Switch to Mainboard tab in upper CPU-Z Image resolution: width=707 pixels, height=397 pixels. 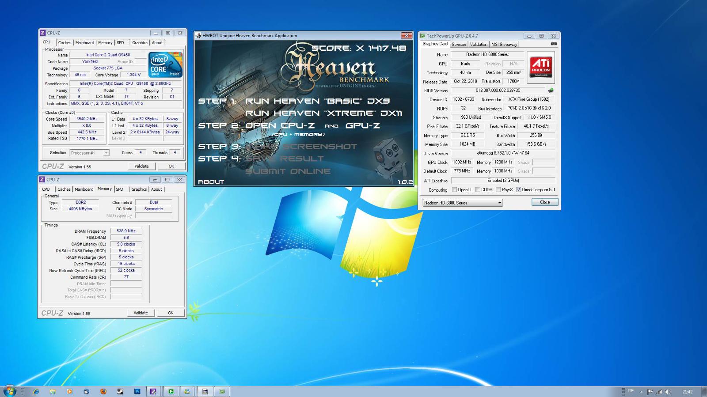point(84,43)
